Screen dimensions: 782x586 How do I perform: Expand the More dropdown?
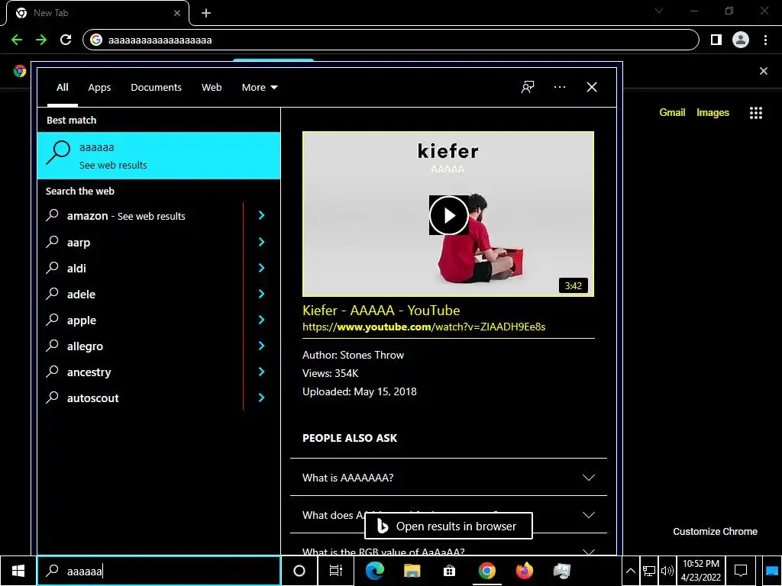pos(260,88)
